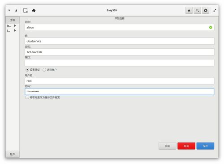Go to the home view icon
The height and width of the screenshot is (164, 224).
(34, 10)
